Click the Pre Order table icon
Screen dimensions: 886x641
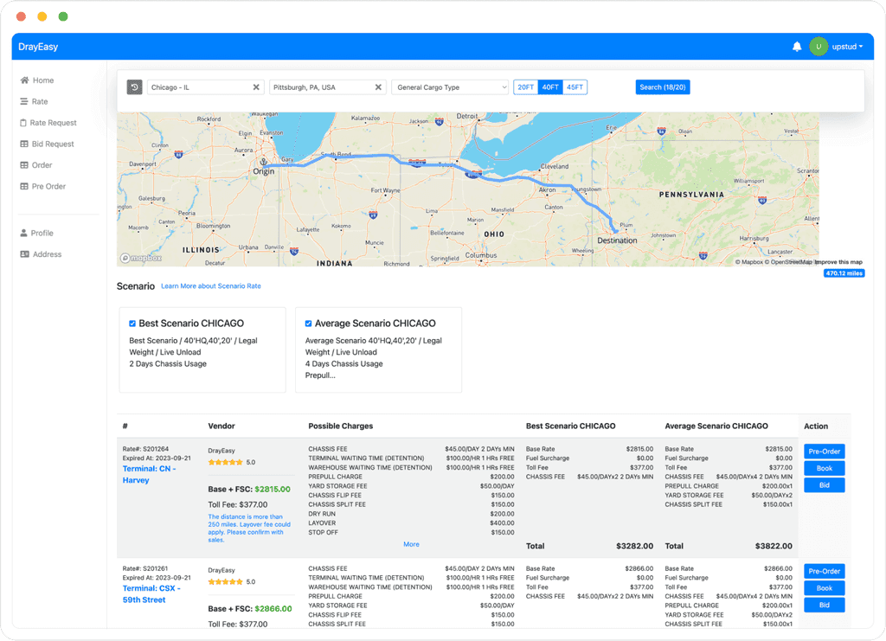(x=24, y=186)
